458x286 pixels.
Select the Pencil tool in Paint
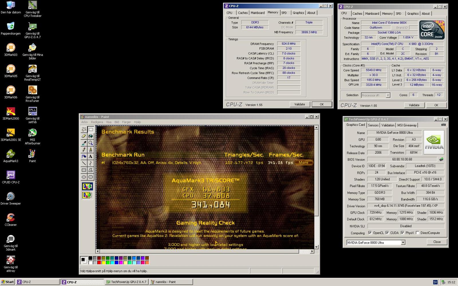84,150
